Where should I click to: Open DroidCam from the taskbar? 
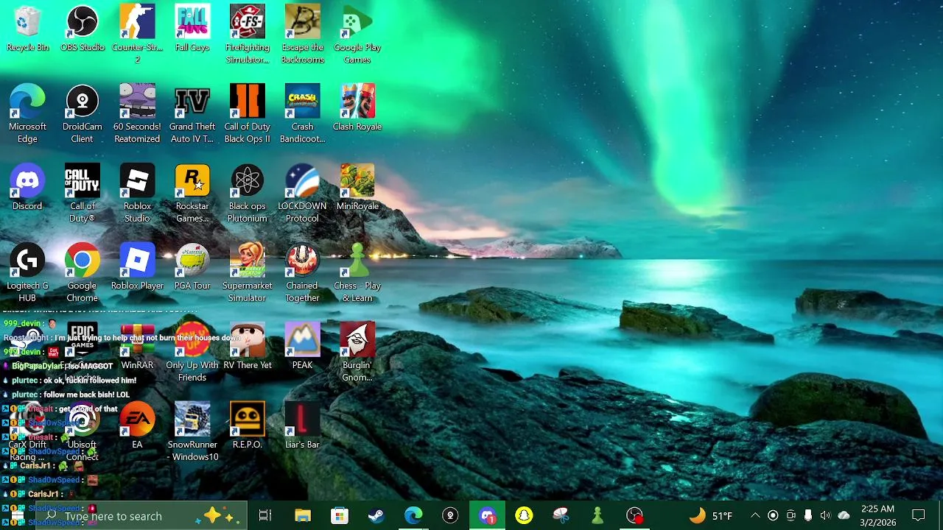pyautogui.click(x=450, y=516)
